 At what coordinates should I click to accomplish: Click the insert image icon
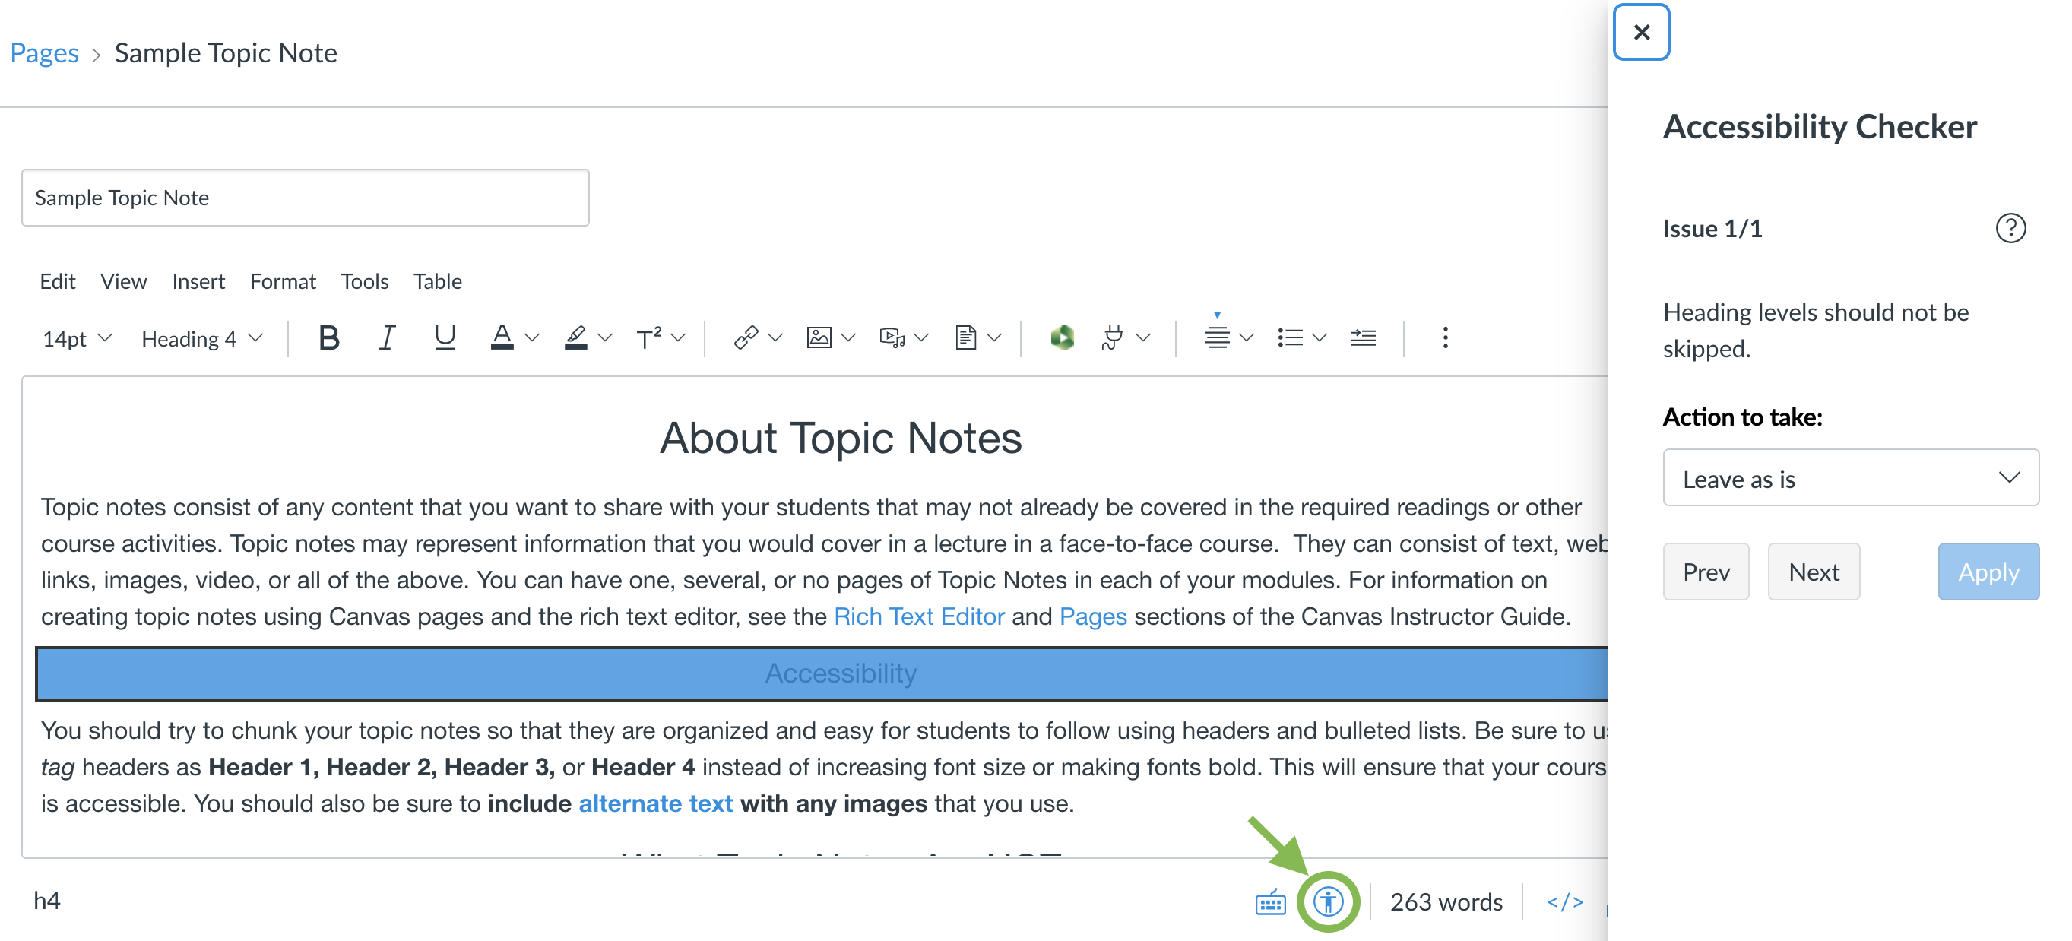pyautogui.click(x=819, y=337)
